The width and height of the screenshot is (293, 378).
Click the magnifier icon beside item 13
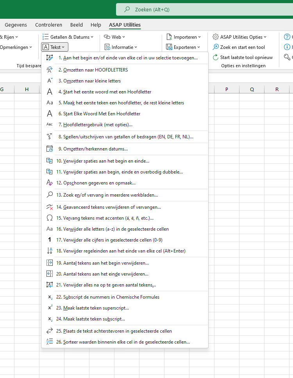click(49, 195)
